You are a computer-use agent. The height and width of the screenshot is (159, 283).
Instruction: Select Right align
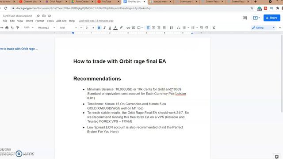point(159,28)
